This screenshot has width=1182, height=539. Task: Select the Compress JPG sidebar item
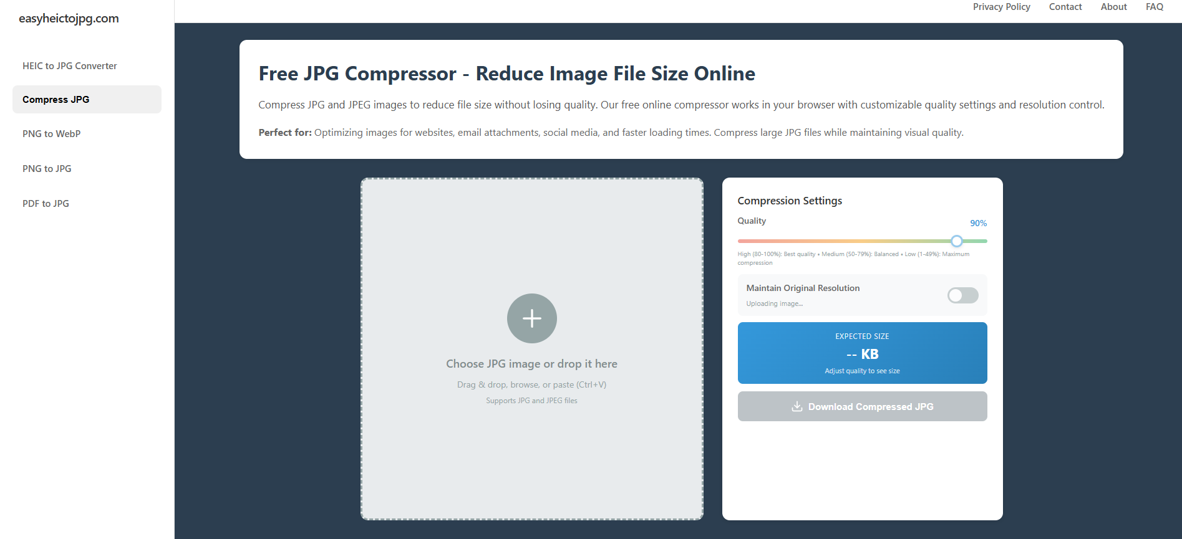pyautogui.click(x=87, y=100)
